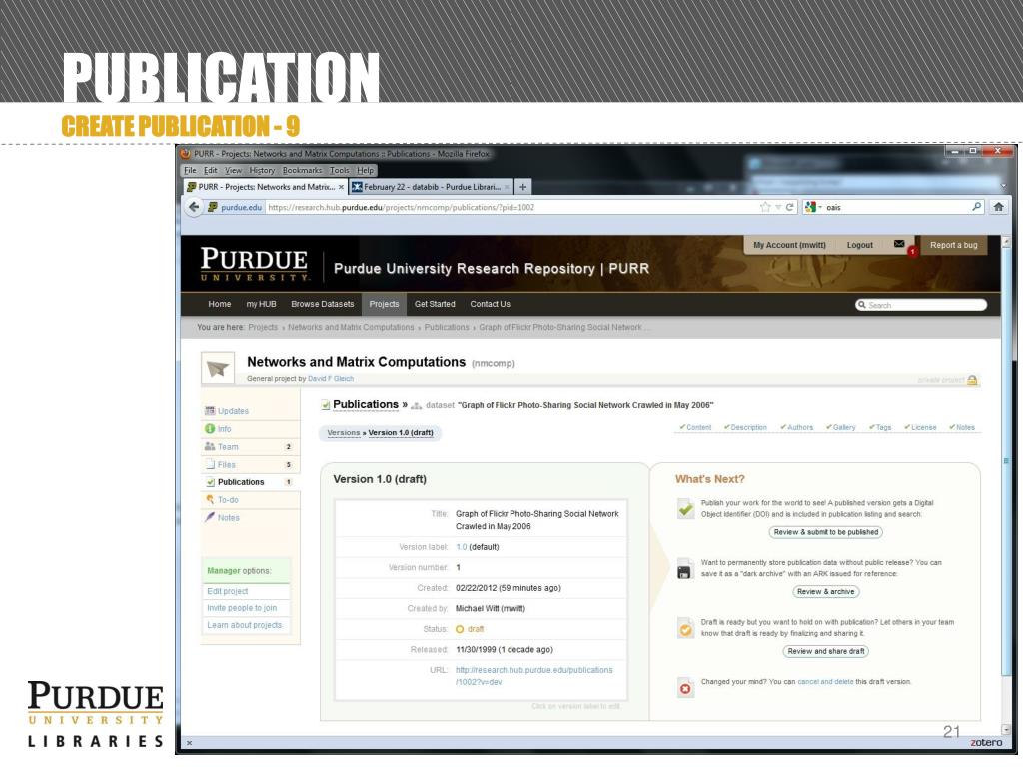The height and width of the screenshot is (767, 1023).
Task: Open the Notes step in publication steps
Action: (x=962, y=427)
